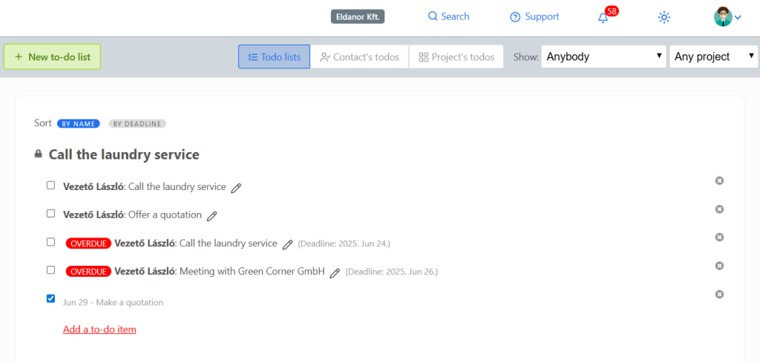Click the Eldanor Kft. company badge
The image size is (760, 363).
[x=358, y=17]
